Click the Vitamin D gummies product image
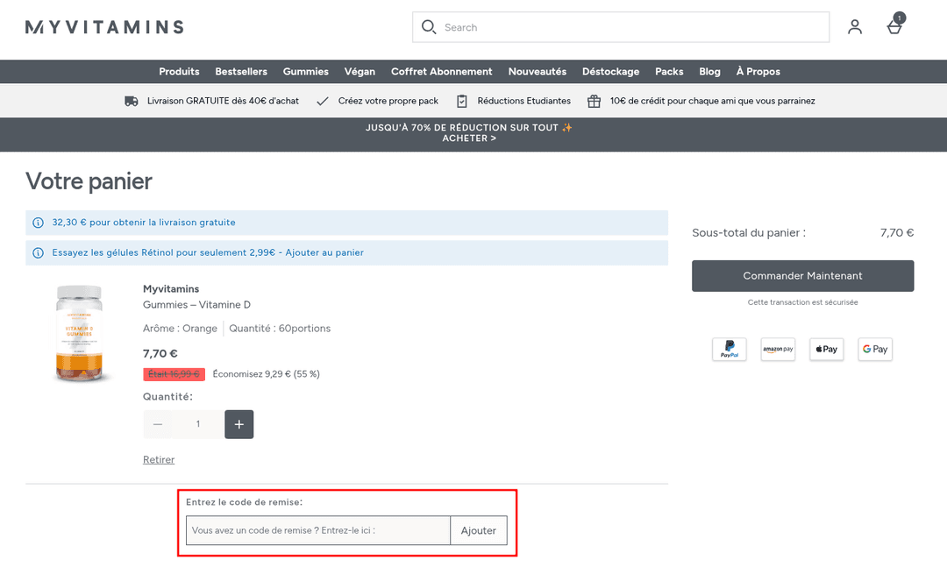The height and width of the screenshot is (567, 947). (79, 334)
